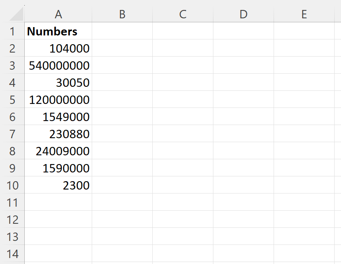Select row 5 header

coord(13,100)
